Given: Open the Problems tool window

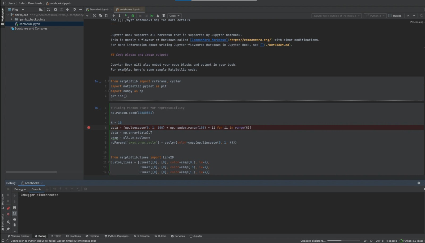Looking at the screenshot, I should [x=73, y=236].
